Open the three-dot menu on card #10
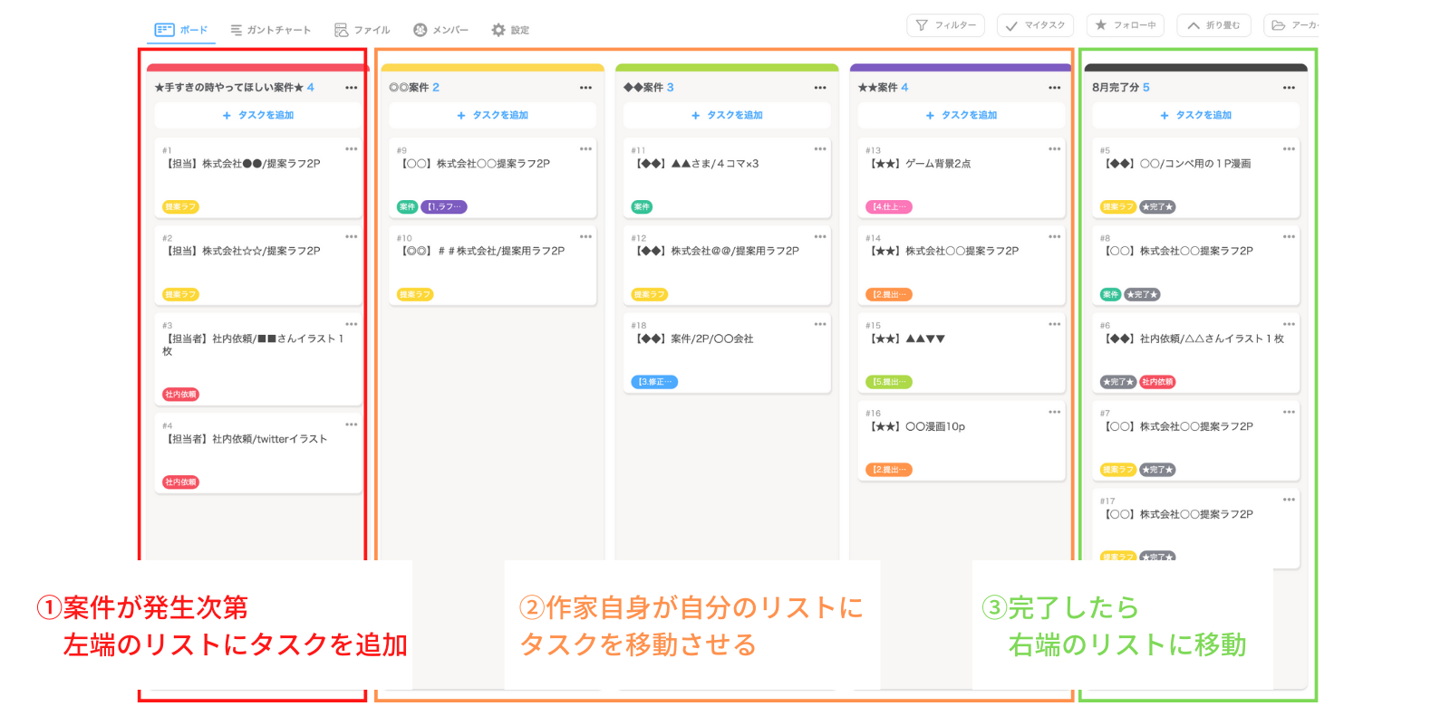The height and width of the screenshot is (706, 1450). pos(585,236)
